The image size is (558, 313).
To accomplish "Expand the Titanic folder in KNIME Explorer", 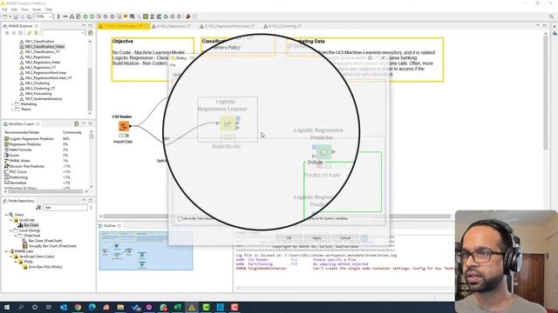I will coord(12,110).
